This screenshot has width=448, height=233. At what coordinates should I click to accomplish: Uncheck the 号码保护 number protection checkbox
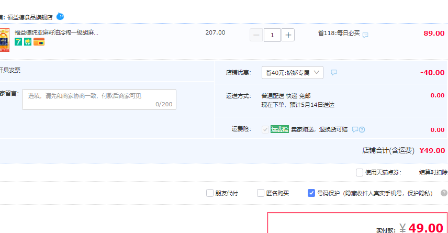tap(311, 193)
